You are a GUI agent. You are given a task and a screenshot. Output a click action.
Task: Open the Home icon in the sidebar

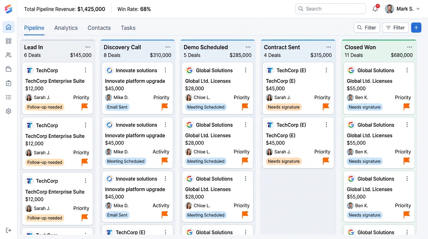coord(8,27)
